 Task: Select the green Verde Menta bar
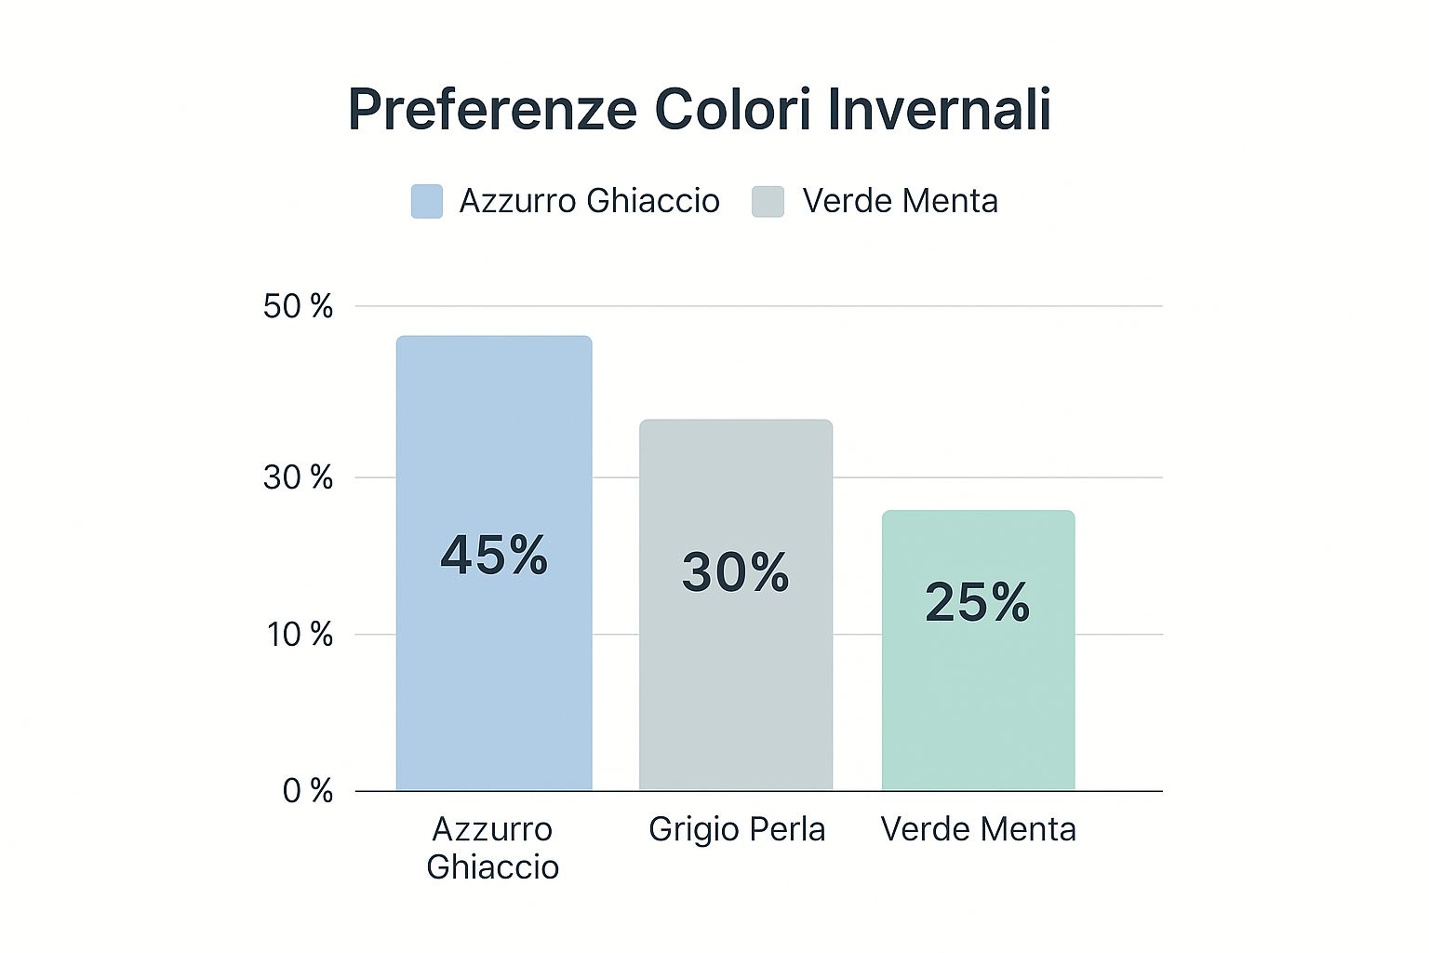[x=978, y=707]
